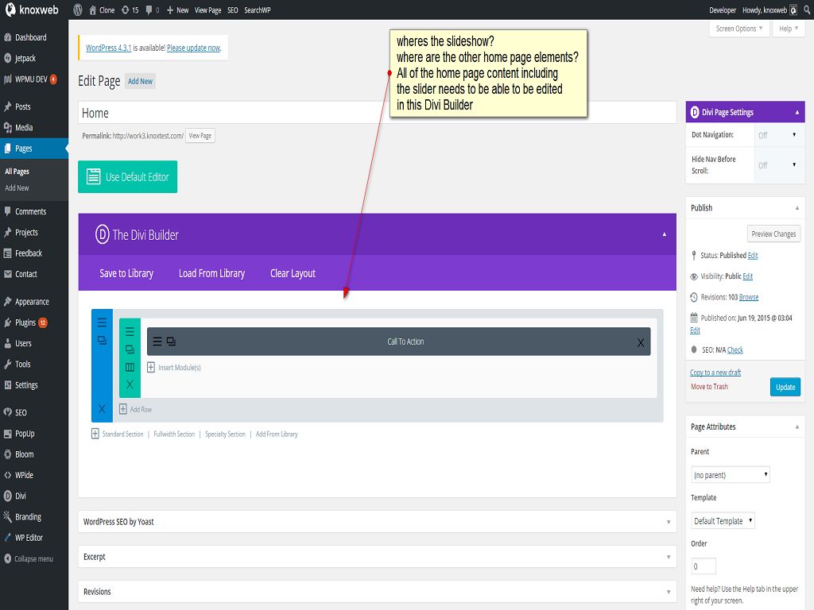Viewport: 814px width, 610px height.
Task: Remove the Call To Action module
Action: (641, 342)
